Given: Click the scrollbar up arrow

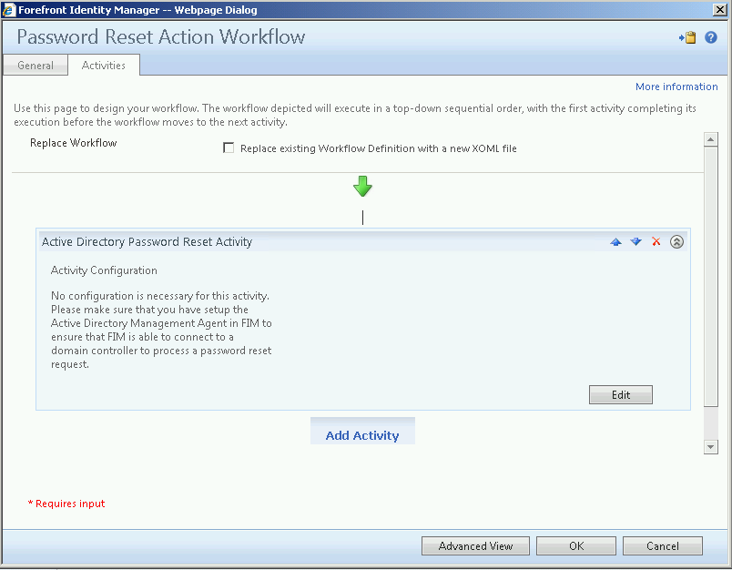Looking at the screenshot, I should 710,139.
